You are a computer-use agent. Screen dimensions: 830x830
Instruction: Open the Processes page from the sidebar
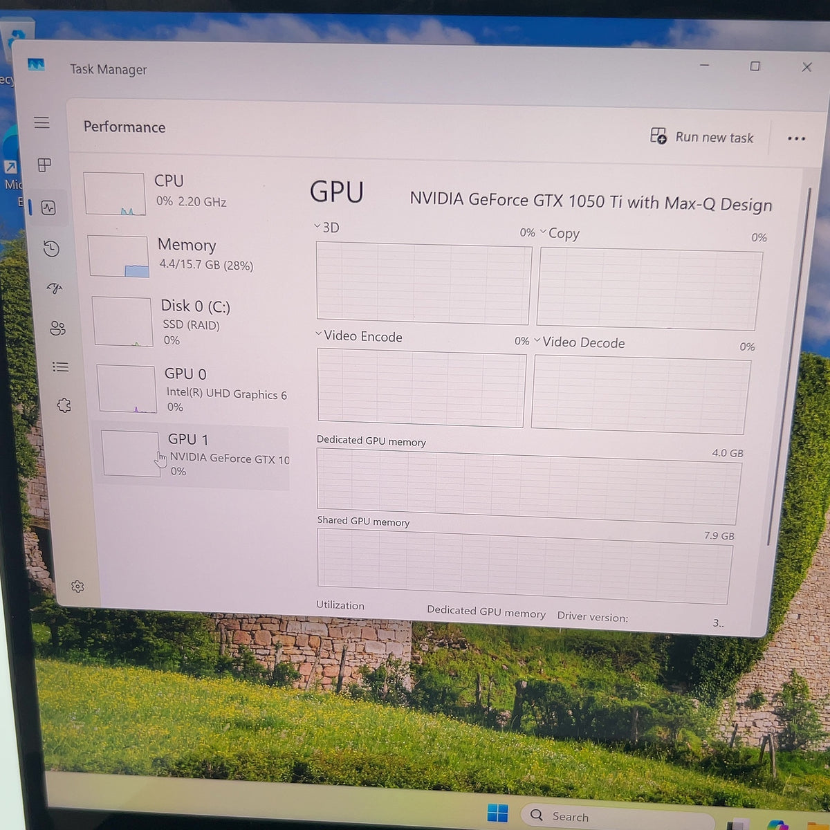click(x=44, y=165)
